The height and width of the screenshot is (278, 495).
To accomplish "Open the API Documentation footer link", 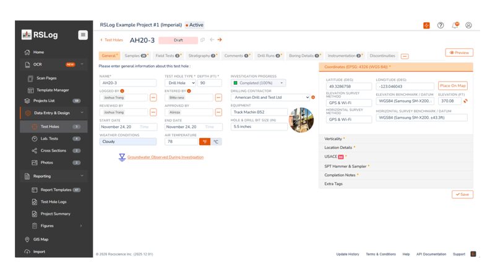I will point(431,255).
